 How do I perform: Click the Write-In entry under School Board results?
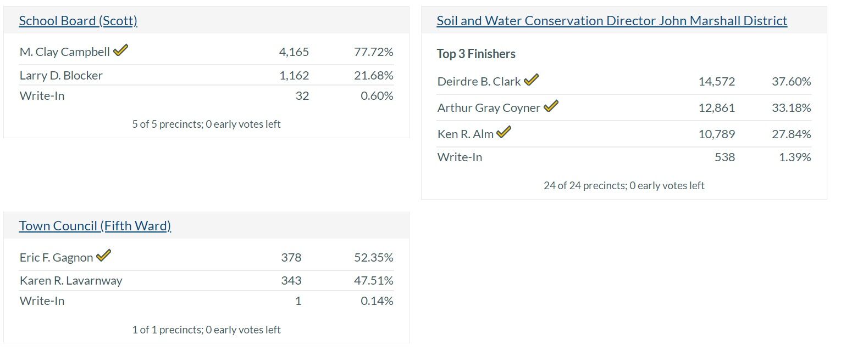point(42,95)
